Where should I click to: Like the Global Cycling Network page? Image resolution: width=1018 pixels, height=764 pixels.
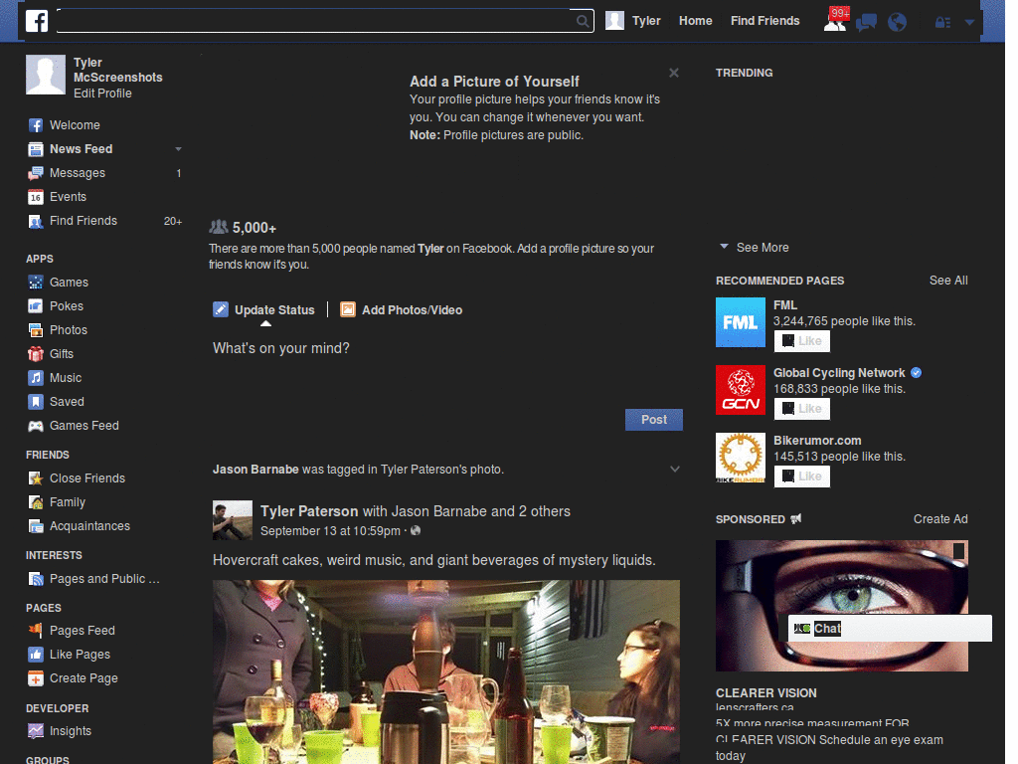point(802,409)
